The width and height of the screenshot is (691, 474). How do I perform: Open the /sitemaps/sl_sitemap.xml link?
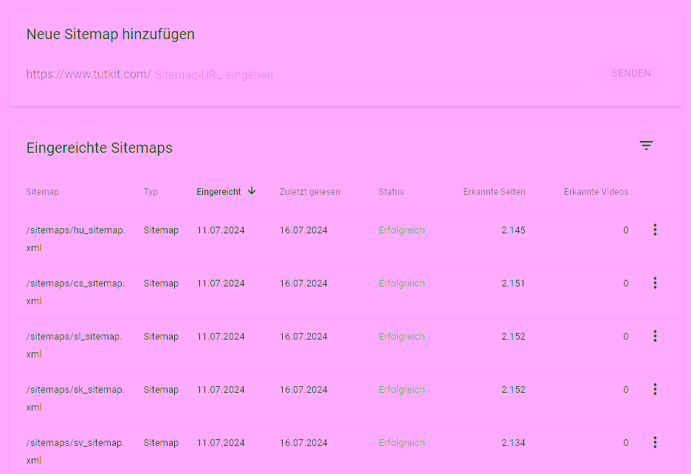(x=74, y=345)
